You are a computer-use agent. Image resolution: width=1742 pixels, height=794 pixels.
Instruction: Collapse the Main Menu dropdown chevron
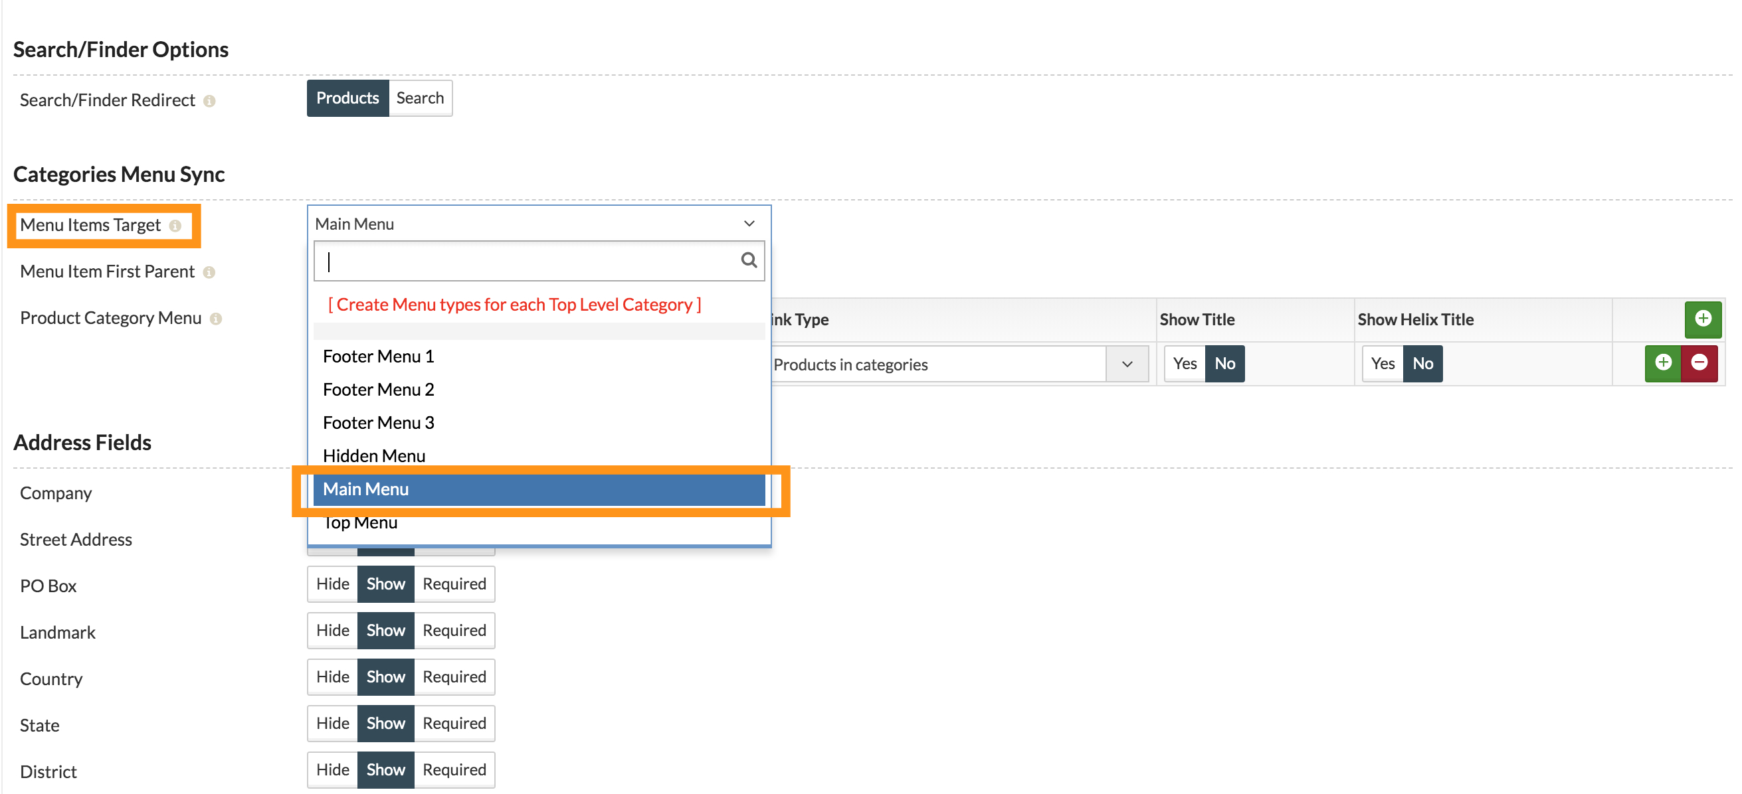[749, 224]
